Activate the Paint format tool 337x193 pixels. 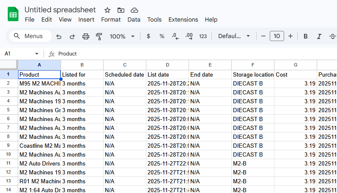coord(99,36)
